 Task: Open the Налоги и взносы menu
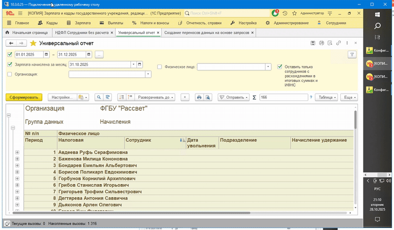(x=151, y=23)
